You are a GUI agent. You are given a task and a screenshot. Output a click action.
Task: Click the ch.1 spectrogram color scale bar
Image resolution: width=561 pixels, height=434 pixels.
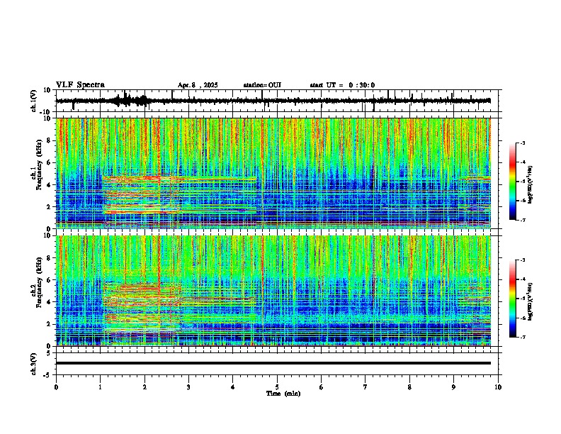pos(512,182)
